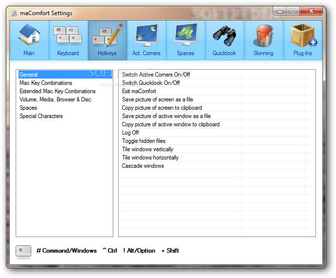Select the Cascade windows row
The height and width of the screenshot is (278, 336).
217,166
